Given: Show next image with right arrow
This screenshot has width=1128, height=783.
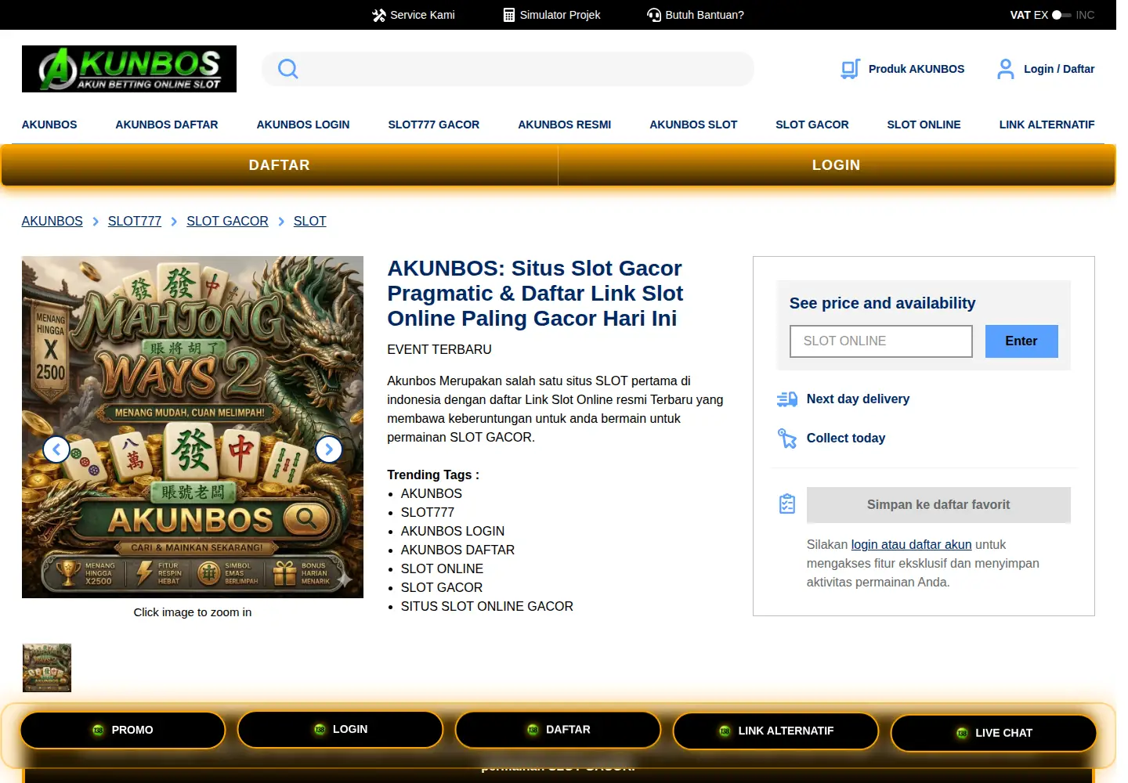Looking at the screenshot, I should click(x=329, y=449).
